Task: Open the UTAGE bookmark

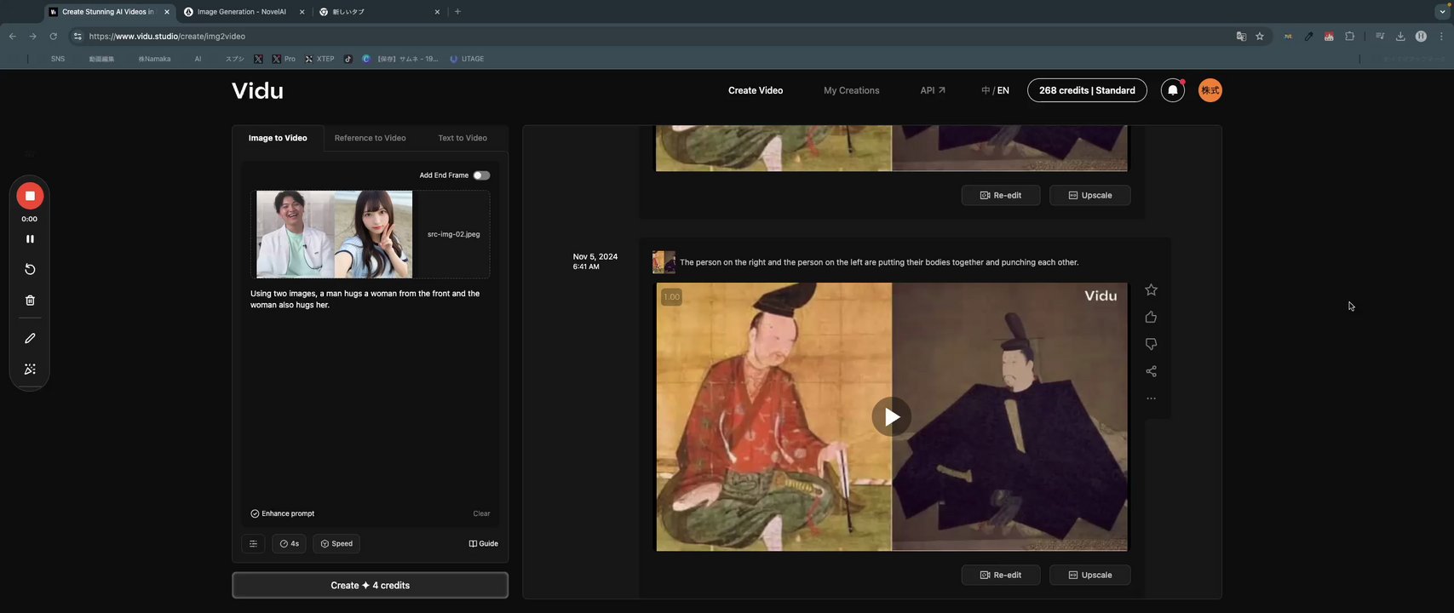Action: point(467,59)
